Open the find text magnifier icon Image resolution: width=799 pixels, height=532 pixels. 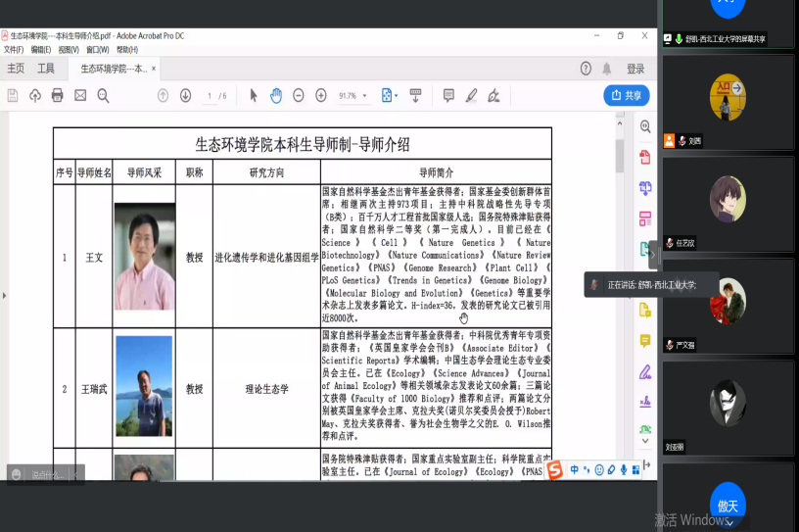[102, 95]
